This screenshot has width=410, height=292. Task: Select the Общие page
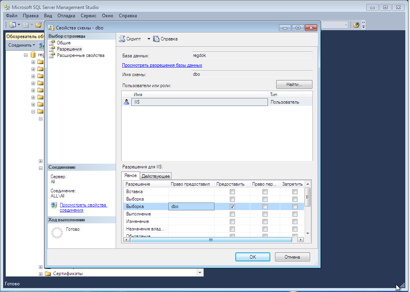[64, 43]
